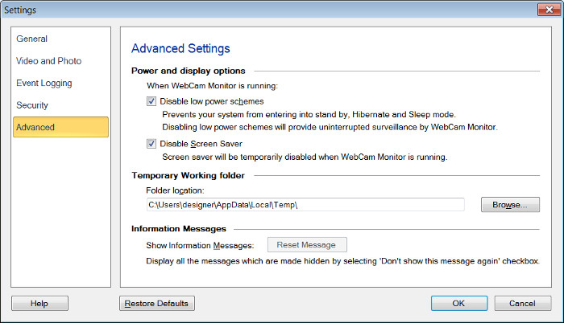Image resolution: width=564 pixels, height=323 pixels.
Task: Click the Restore Defaults button
Action: [157, 303]
